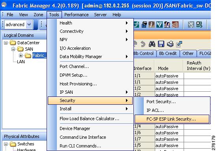Open the Help menu
Image resolution: width=216 pixels, height=151 pixels.
[116, 15]
